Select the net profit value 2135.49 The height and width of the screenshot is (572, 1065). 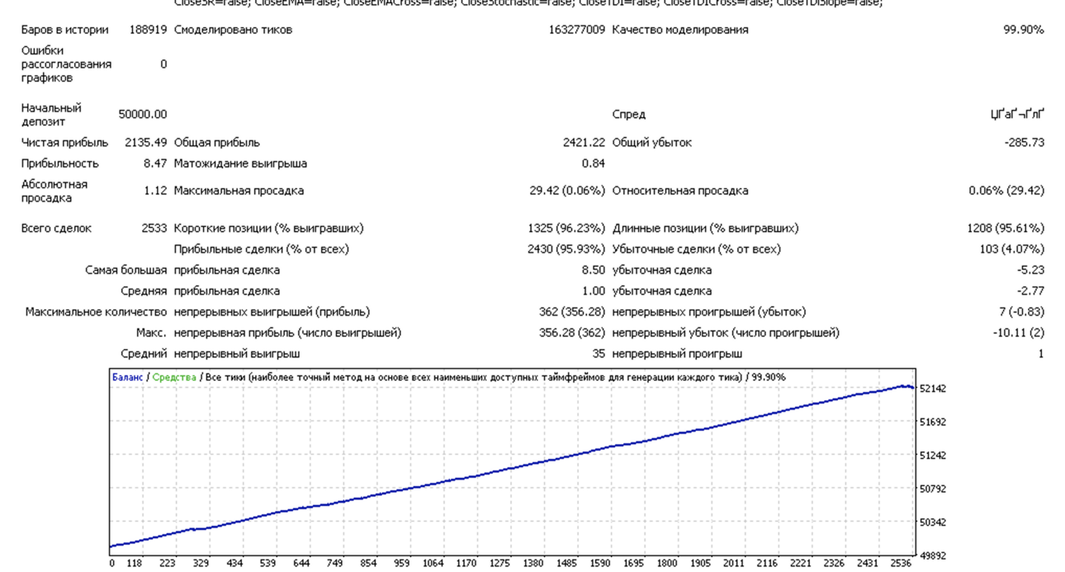[146, 143]
